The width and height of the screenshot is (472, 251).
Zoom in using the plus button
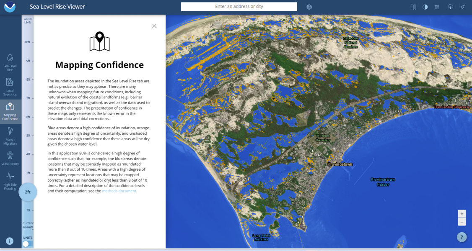[462, 214]
